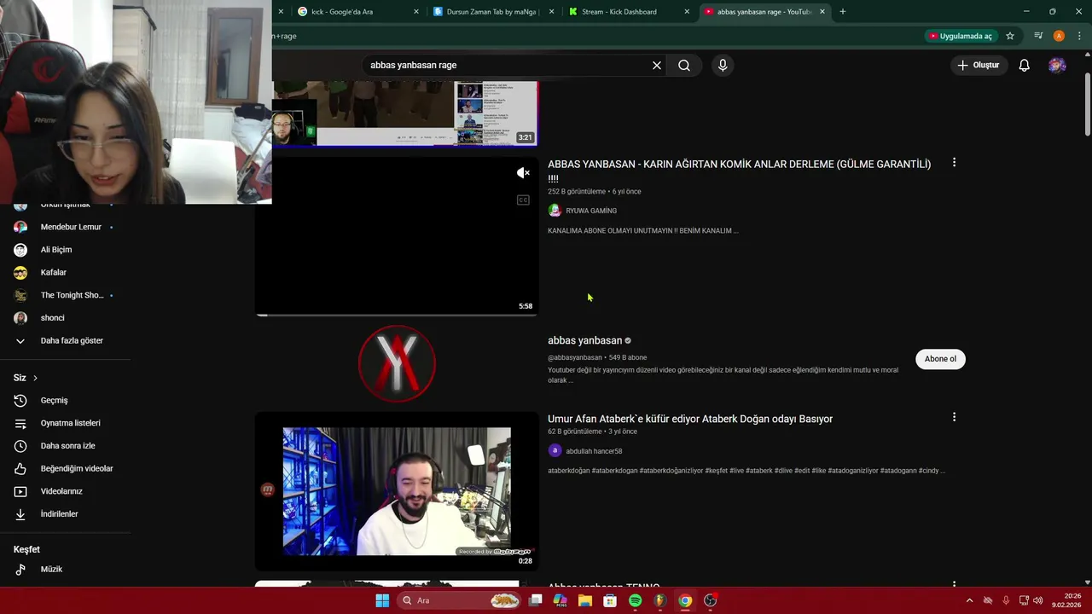Subscribe with the Abone ol button
Viewport: 1092px width, 614px height.
point(940,359)
